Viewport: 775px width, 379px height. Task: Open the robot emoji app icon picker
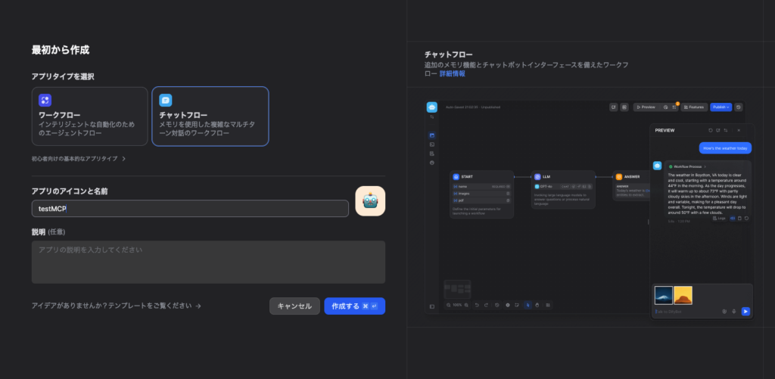click(370, 201)
